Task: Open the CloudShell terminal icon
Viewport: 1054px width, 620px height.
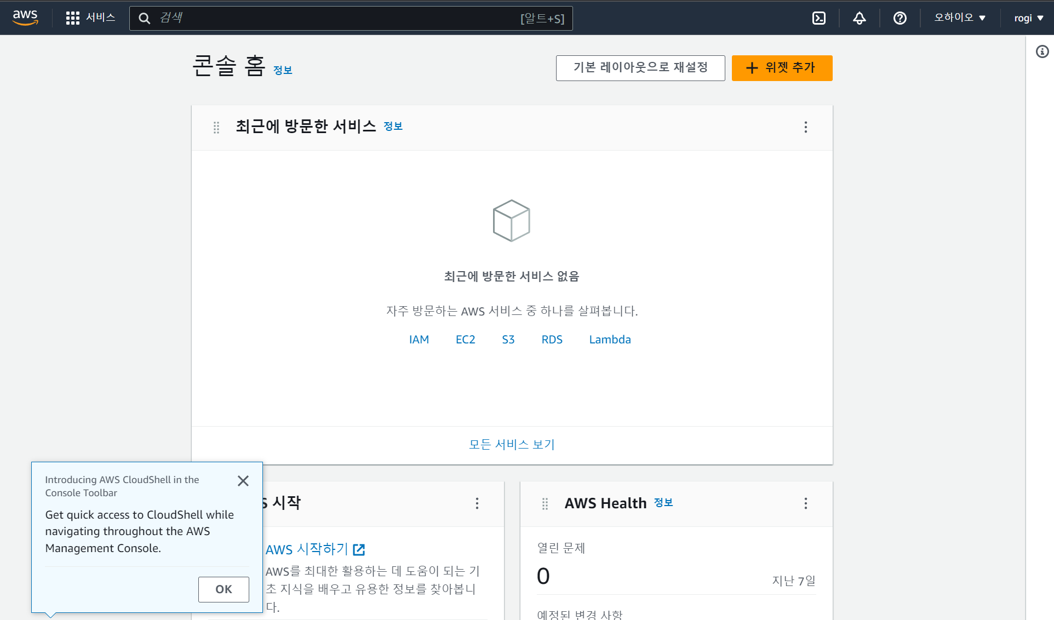Action: pos(818,18)
